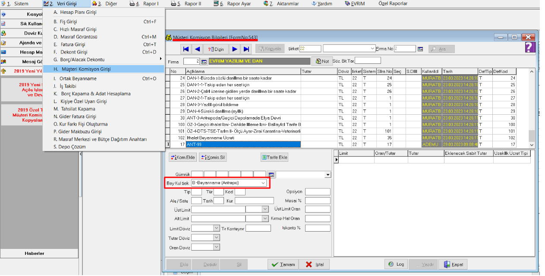Click the Mesaj Gönder sidebar icon
545x276 pixels.
tap(3, 62)
